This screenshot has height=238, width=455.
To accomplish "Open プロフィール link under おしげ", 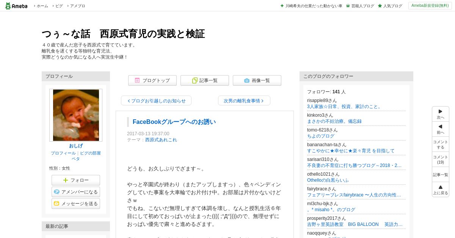I will point(63,153).
